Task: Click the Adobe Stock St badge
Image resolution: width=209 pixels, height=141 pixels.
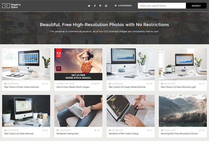Action: pyautogui.click(x=59, y=68)
